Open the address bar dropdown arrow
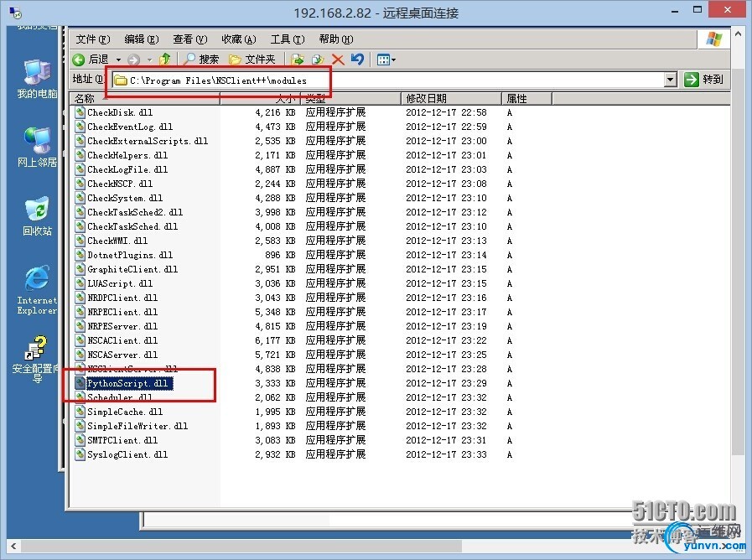 coord(671,80)
